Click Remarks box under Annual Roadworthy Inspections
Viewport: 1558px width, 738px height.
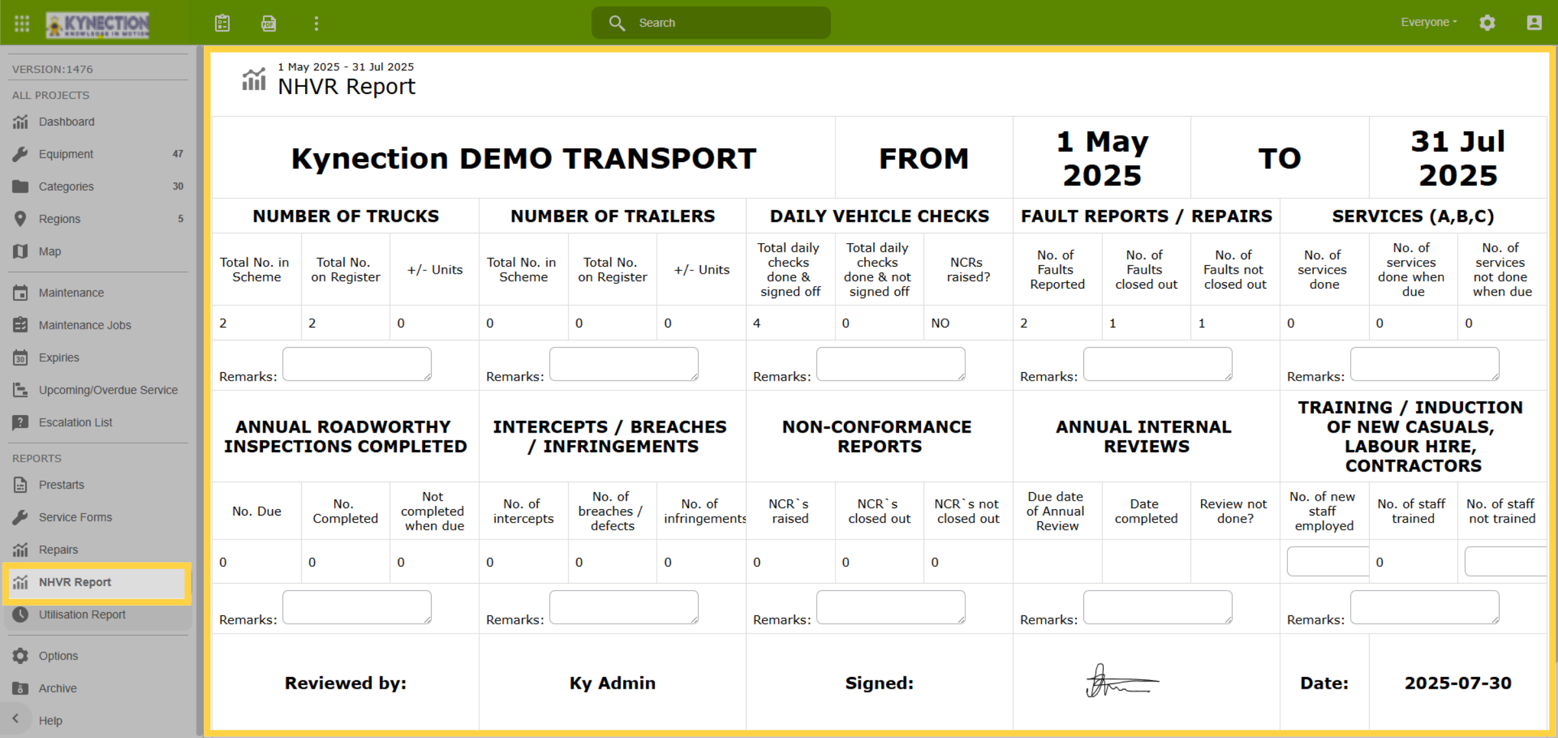357,607
